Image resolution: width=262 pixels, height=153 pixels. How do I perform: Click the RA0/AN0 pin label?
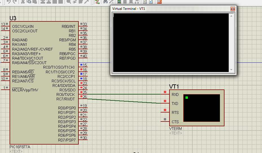pyautogui.click(x=19, y=40)
